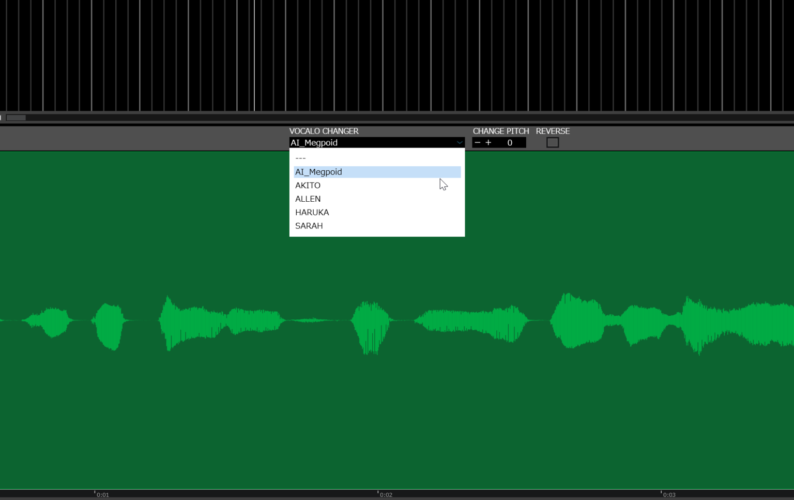The height and width of the screenshot is (500, 794).
Task: Click the horizontal scrollbar thumb
Action: pos(16,118)
